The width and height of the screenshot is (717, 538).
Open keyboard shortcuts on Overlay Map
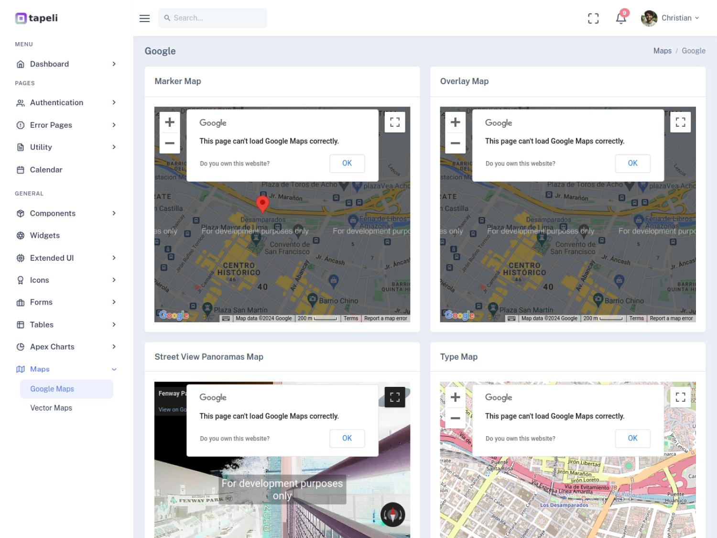(x=512, y=318)
